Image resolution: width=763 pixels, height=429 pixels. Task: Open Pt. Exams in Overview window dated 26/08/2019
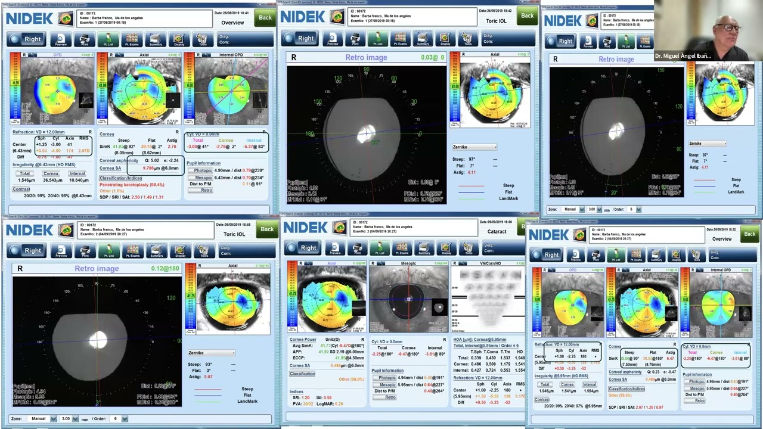(x=132, y=39)
